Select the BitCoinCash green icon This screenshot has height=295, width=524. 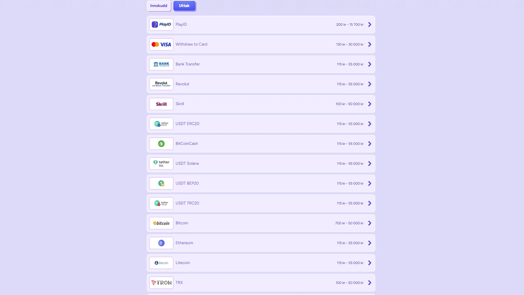click(x=161, y=144)
